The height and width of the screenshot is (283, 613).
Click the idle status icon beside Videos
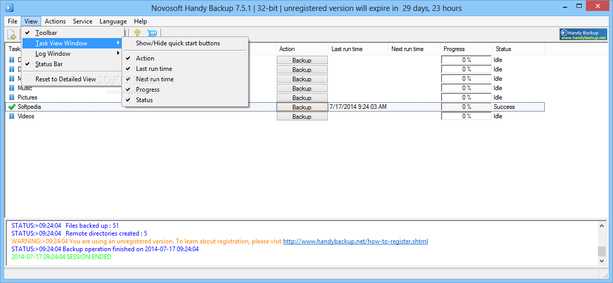[x=11, y=116]
